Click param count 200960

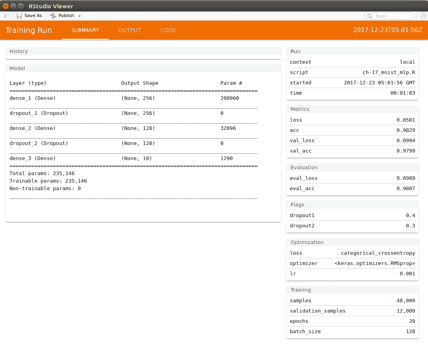(229, 98)
